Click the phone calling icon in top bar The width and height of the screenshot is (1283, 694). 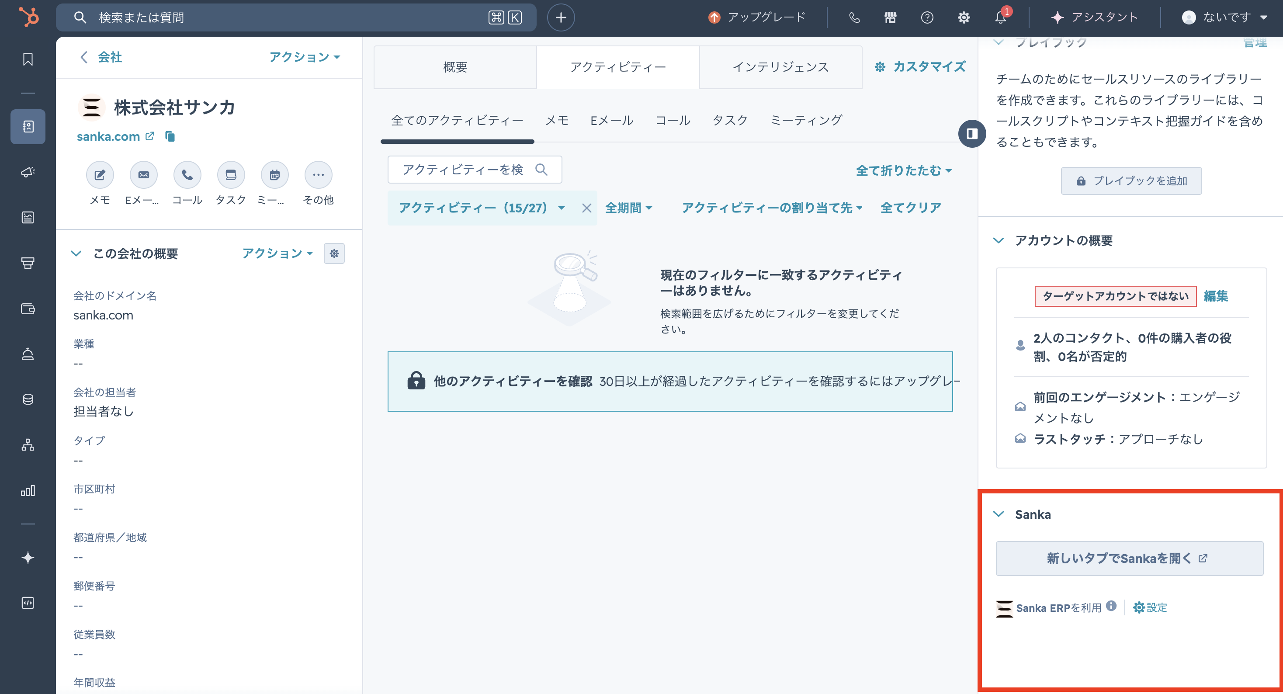(854, 17)
